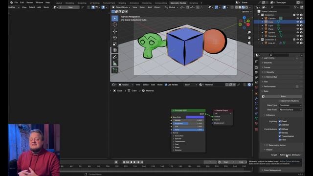This screenshot has width=313, height=176.
Task: Click the toggle camera view icon
Action: 249,43
